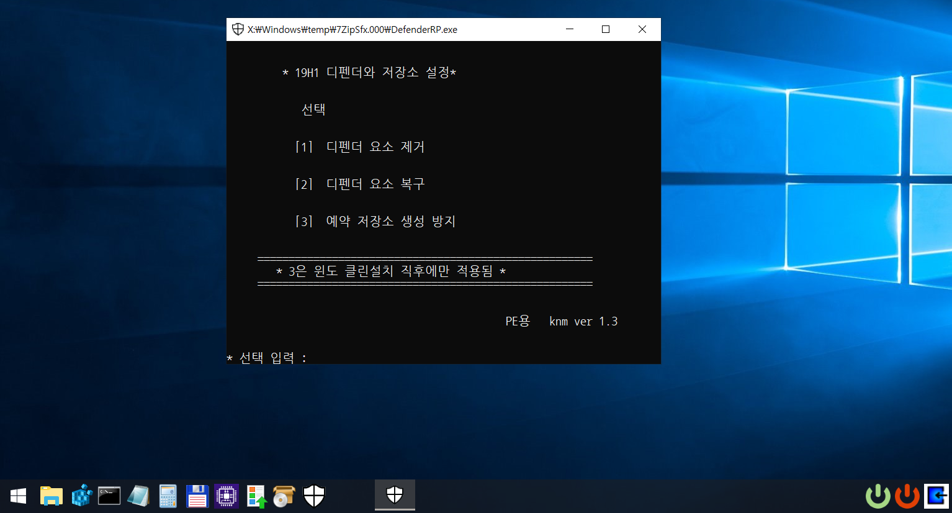Click the tiles with green arrow icon
952x513 pixels.
[x=256, y=496]
